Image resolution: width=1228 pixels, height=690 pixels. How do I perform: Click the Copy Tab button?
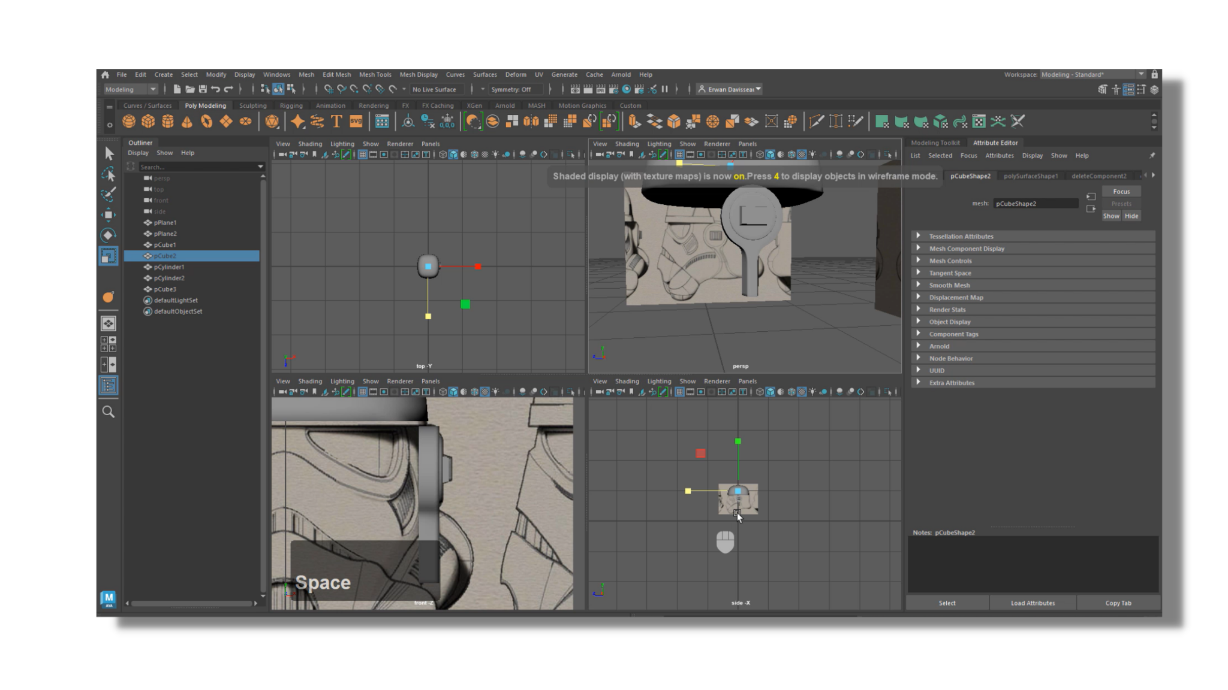1118,603
